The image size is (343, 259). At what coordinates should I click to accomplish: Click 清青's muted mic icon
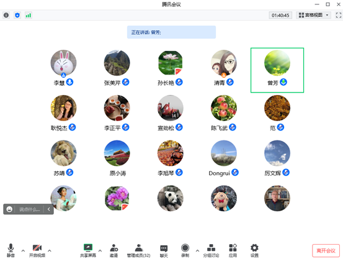(230, 82)
